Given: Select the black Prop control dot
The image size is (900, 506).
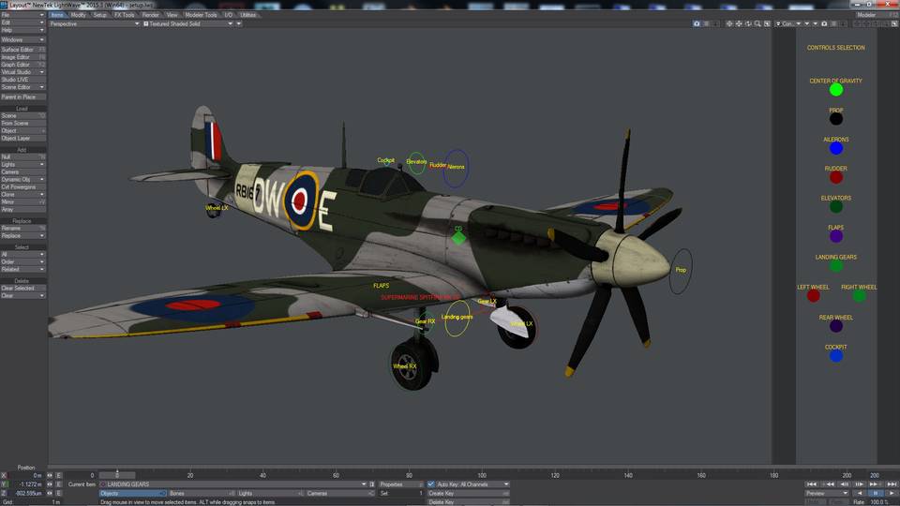Looking at the screenshot, I should point(836,119).
